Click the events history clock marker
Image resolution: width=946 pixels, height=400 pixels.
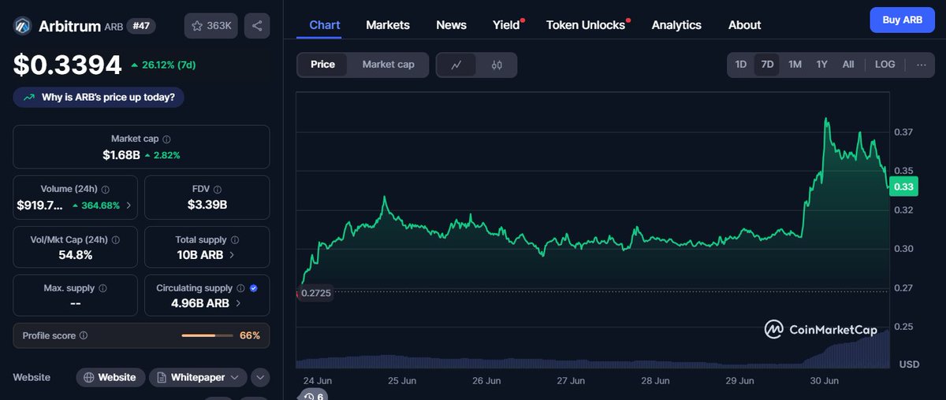pos(314,396)
